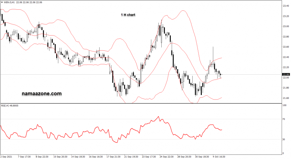The width and height of the screenshot is (291, 159).
Task: Click the RSI 30 oversold level label
Action: point(284,139)
